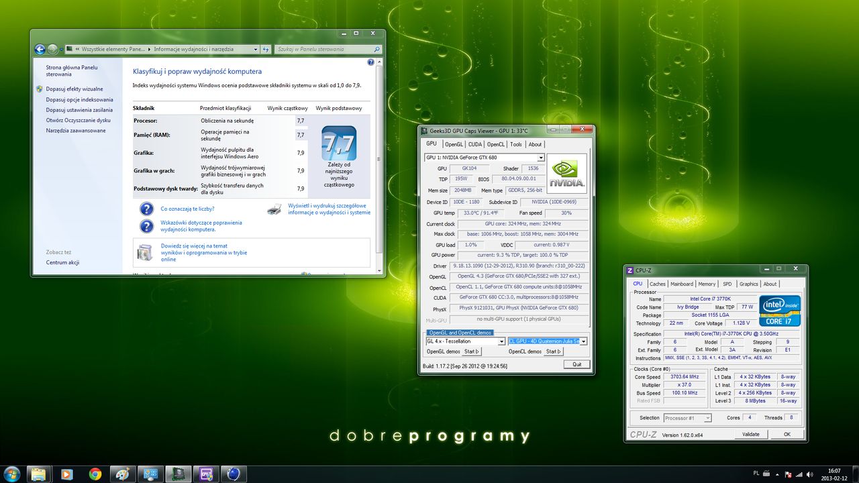Expand the 'CL GPU - 4D Quaternion Julia' dropdown
This screenshot has width=859, height=483.
click(x=583, y=341)
